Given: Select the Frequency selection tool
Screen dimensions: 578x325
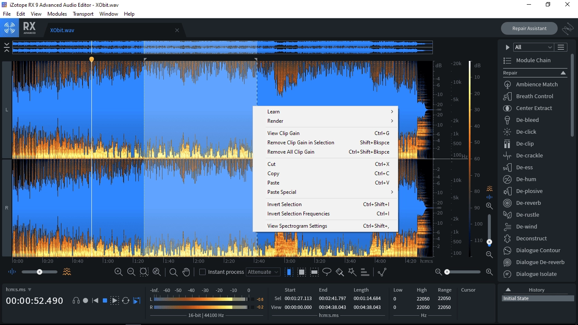Looking at the screenshot, I should (x=314, y=272).
